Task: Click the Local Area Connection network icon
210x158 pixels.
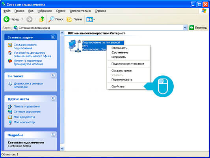Action: coord(74,46)
